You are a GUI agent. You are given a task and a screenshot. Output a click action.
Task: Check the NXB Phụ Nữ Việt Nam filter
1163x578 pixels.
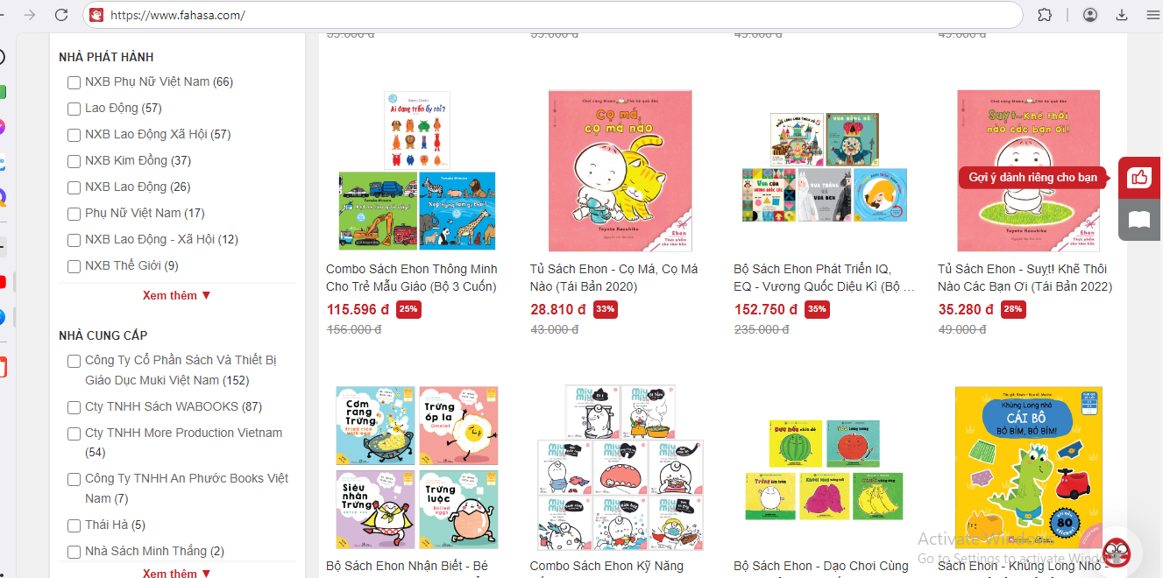pyautogui.click(x=74, y=82)
